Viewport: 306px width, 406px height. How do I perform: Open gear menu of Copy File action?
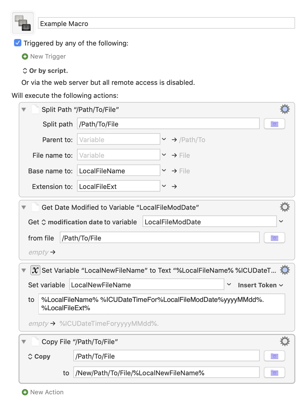(x=285, y=341)
